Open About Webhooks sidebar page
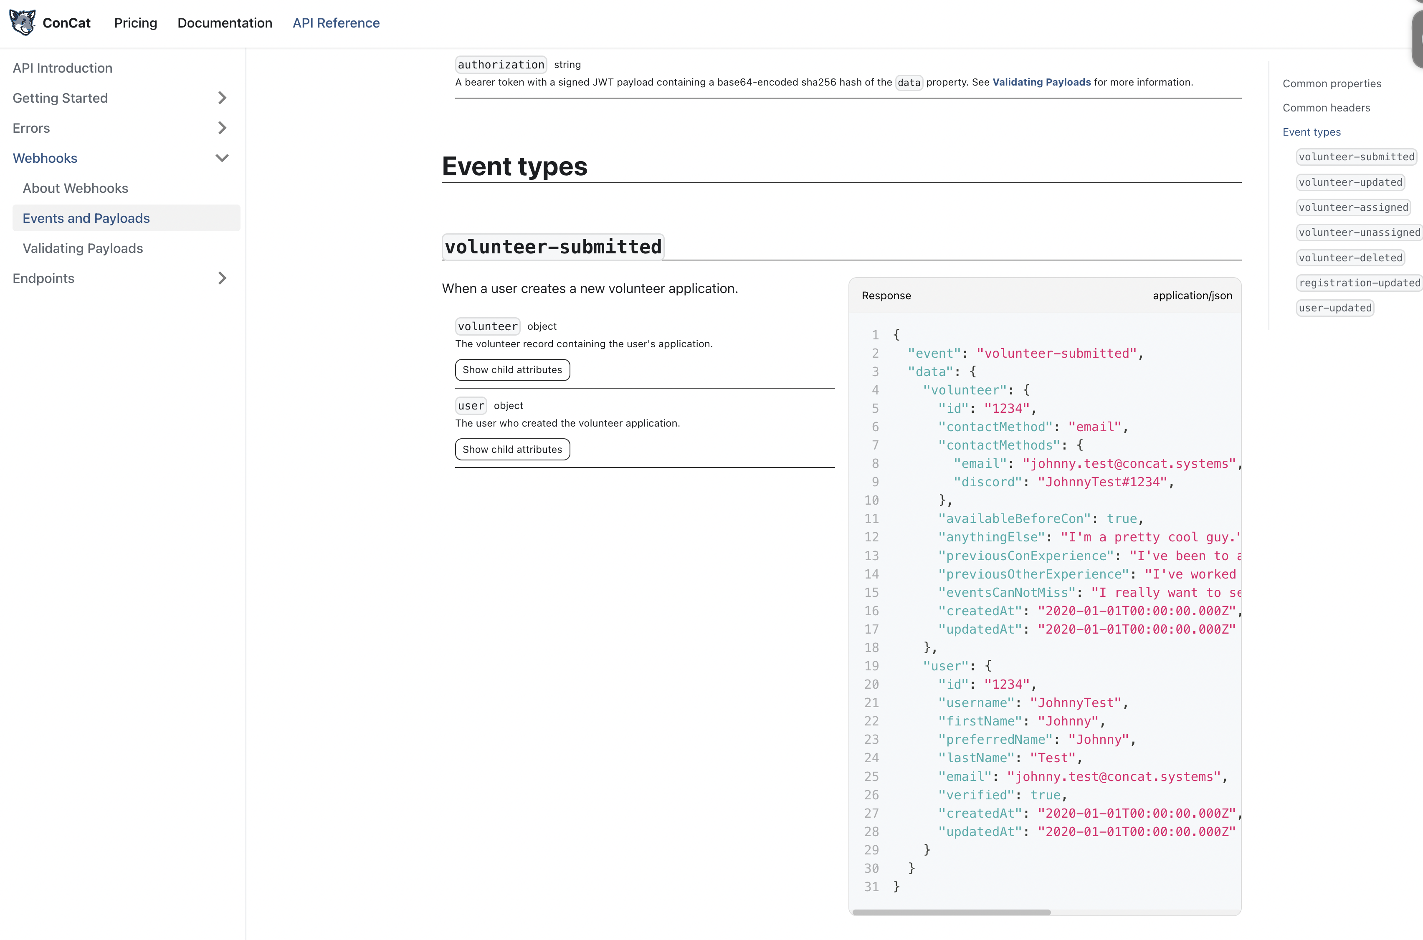Viewport: 1423px width, 940px height. [76, 188]
